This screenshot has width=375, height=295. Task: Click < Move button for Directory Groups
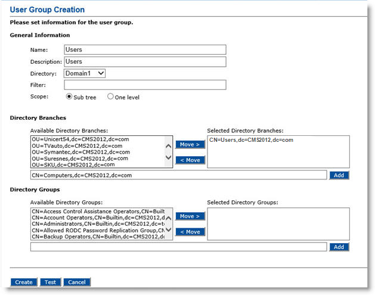(190, 232)
